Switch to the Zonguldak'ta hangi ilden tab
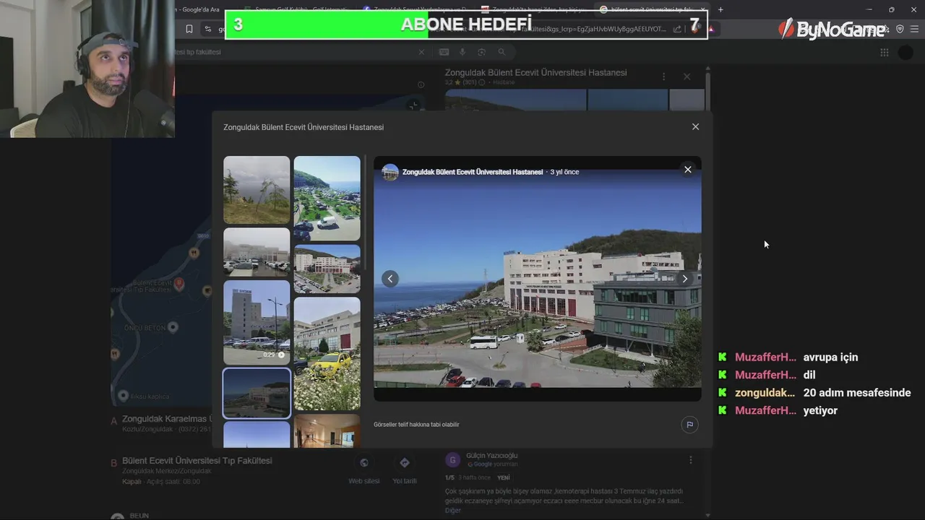The image size is (925, 520). 535,9
